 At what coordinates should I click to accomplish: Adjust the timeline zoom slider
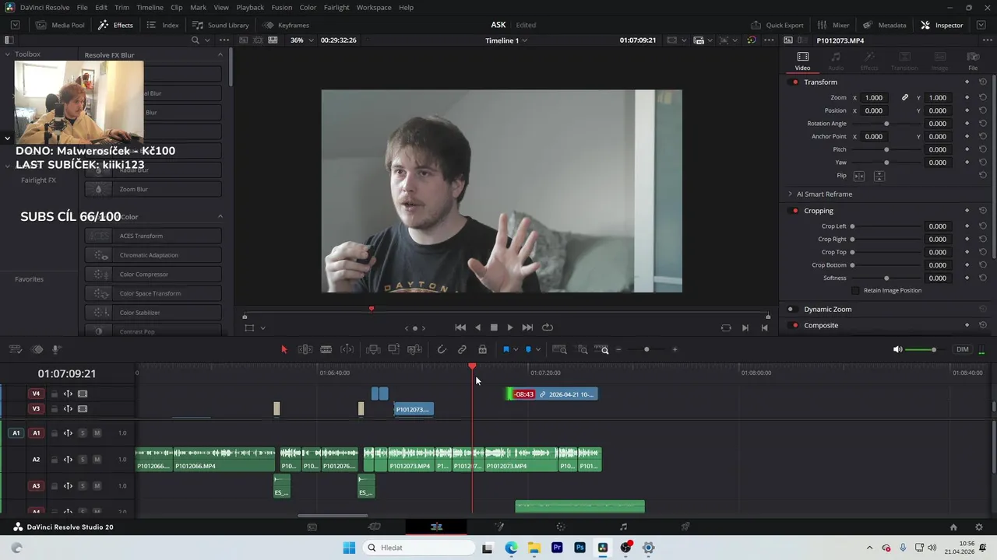click(646, 350)
